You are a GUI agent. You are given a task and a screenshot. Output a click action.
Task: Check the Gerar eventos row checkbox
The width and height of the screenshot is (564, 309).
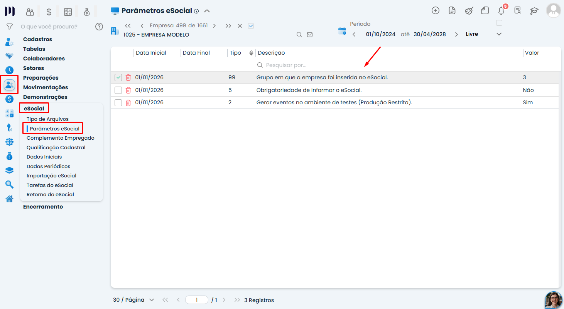click(118, 103)
